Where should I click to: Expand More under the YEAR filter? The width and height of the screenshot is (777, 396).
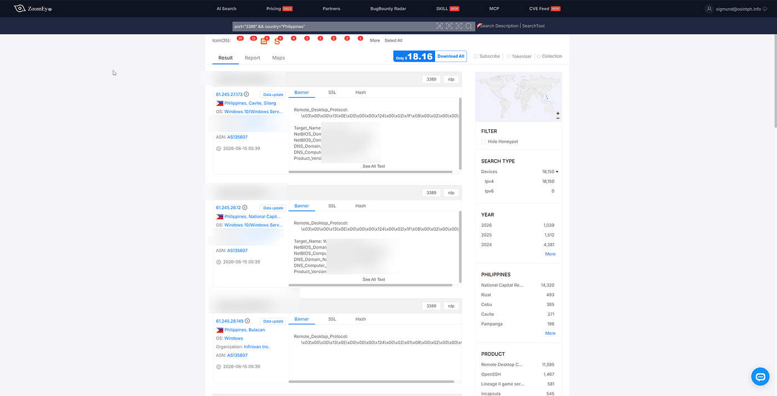pos(550,254)
